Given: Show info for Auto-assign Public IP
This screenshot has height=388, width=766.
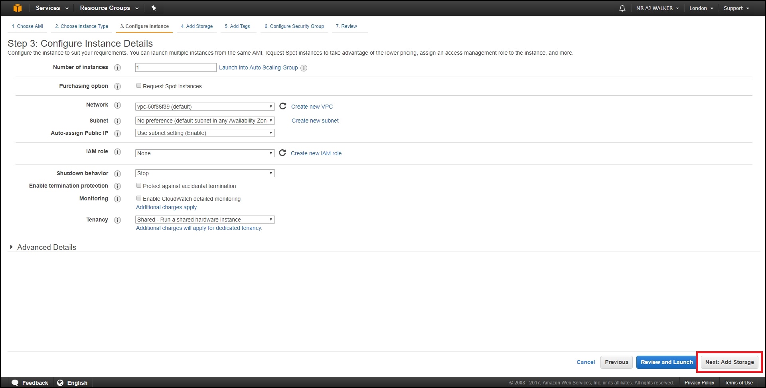Looking at the screenshot, I should tap(117, 133).
